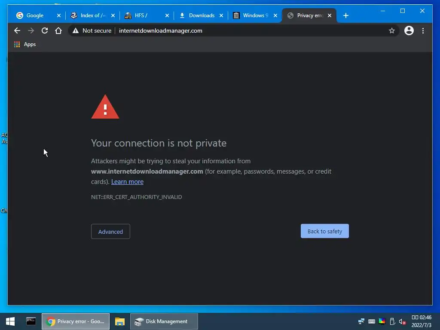Open the taskbar clock and date

[x=422, y=321]
